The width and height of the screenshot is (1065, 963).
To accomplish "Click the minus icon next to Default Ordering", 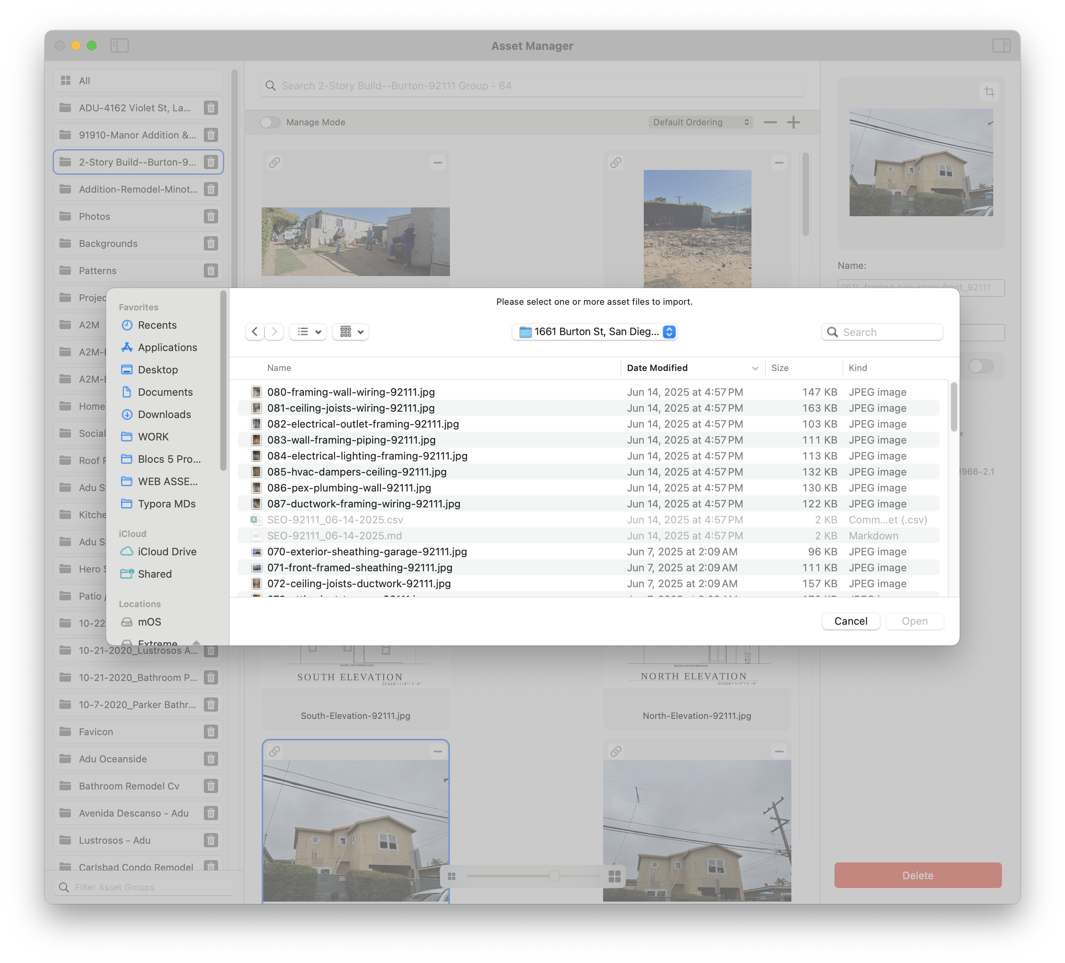I will pos(770,122).
